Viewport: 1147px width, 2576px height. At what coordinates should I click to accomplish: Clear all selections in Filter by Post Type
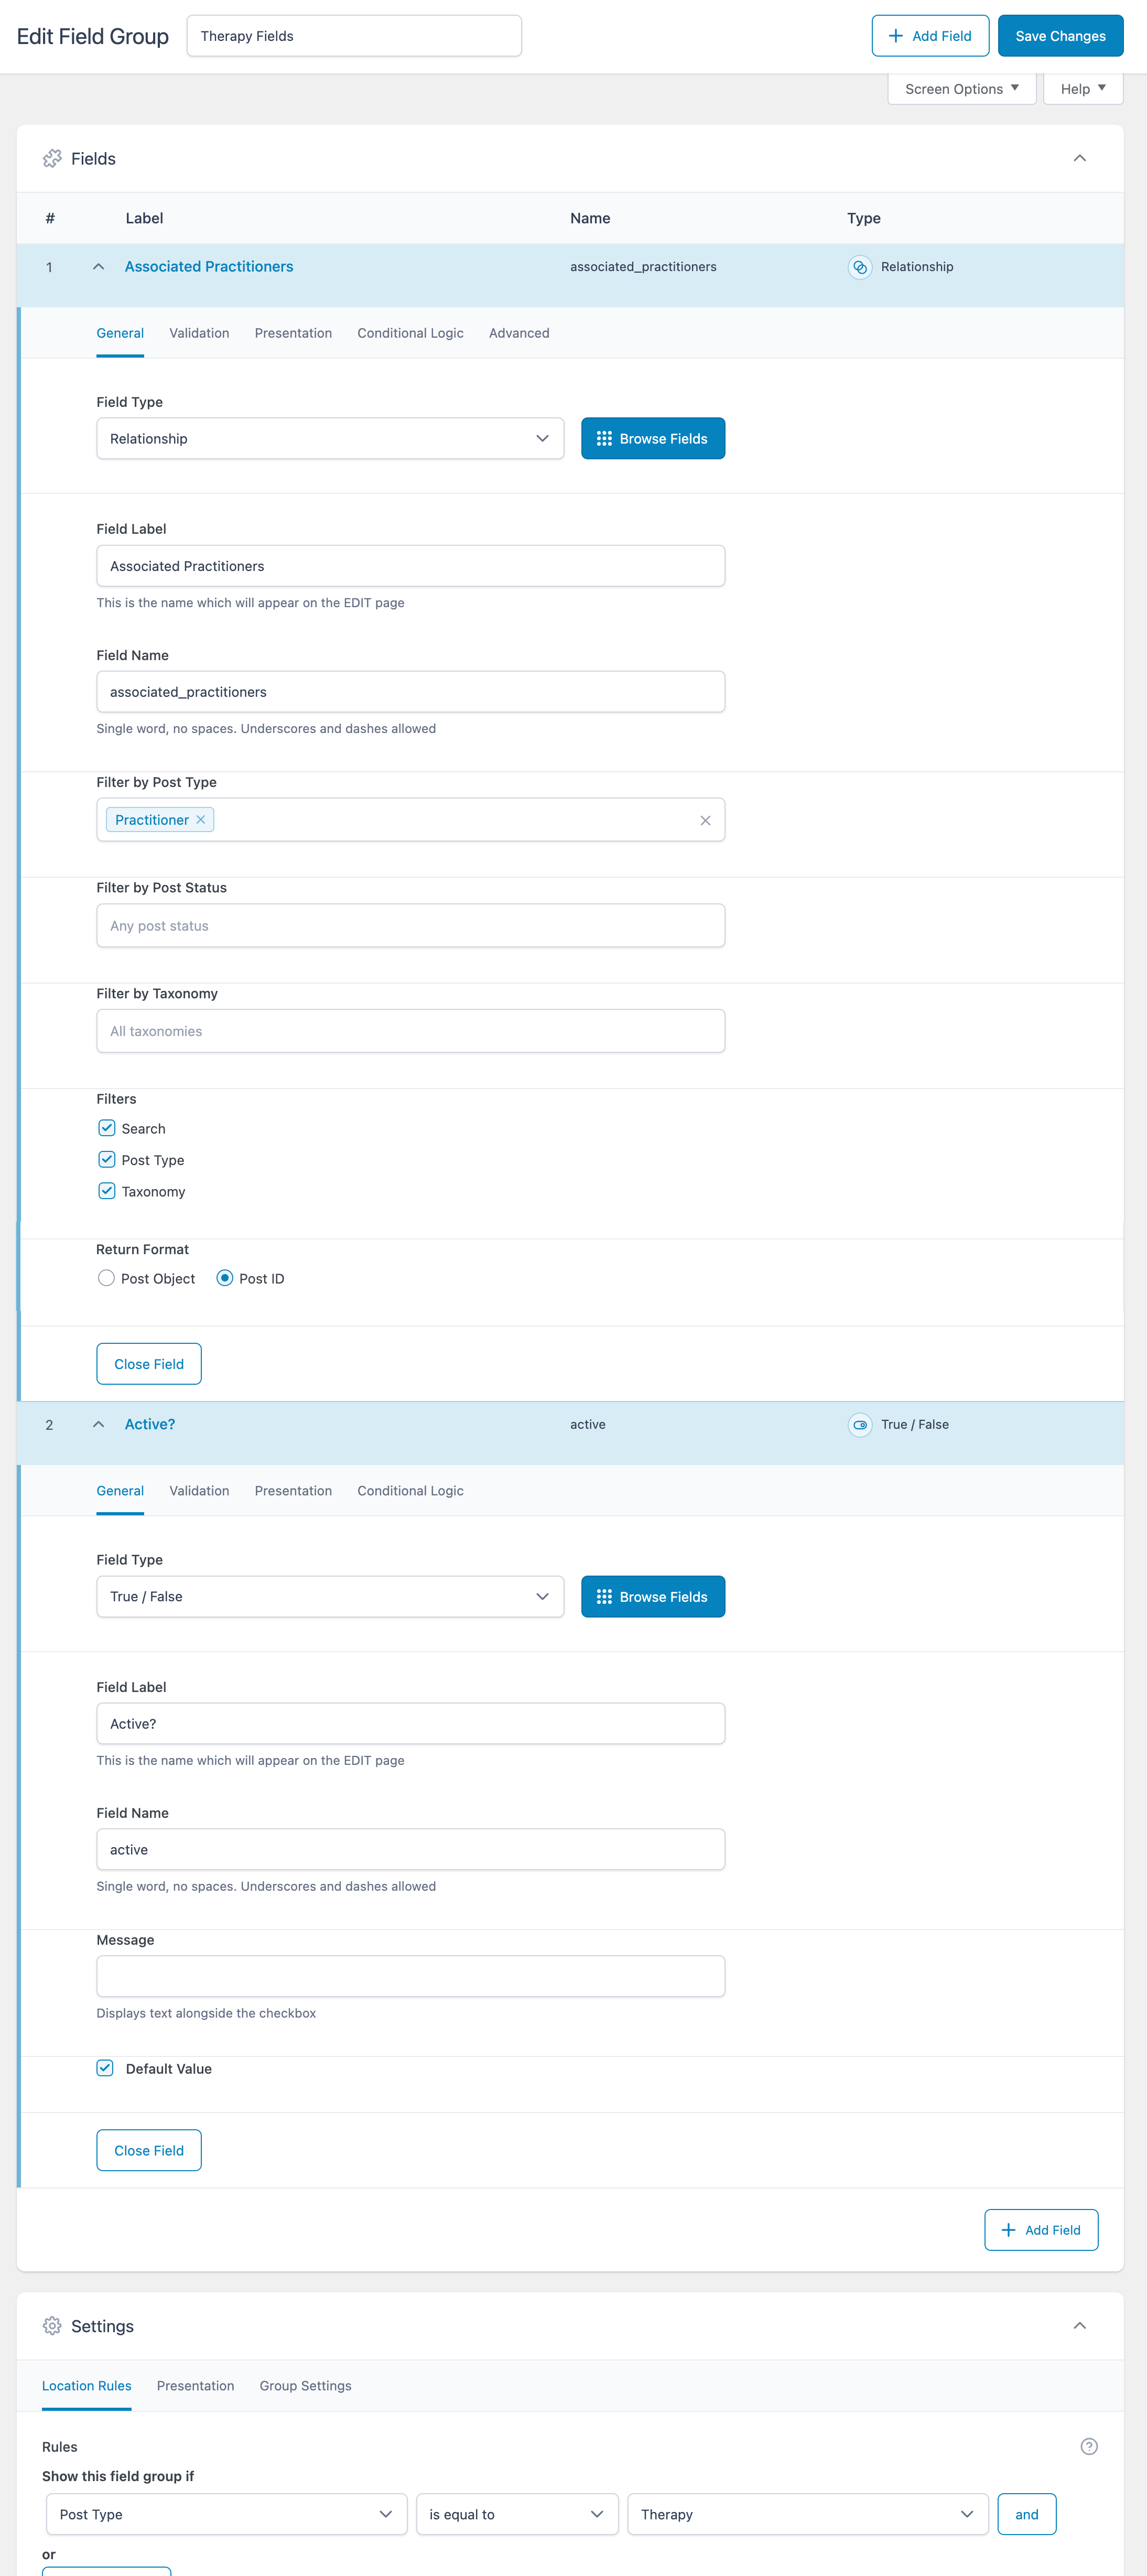click(x=705, y=821)
